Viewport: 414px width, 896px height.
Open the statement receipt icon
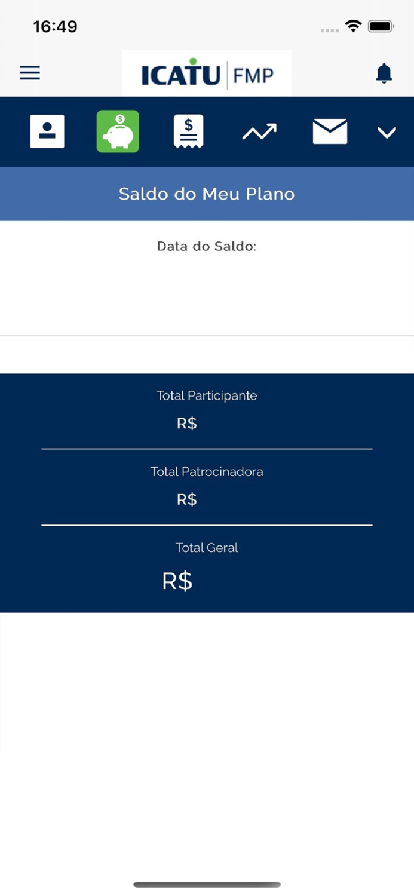coord(188,131)
